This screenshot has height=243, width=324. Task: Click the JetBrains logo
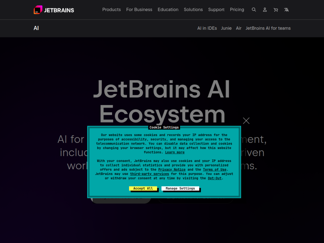54,10
